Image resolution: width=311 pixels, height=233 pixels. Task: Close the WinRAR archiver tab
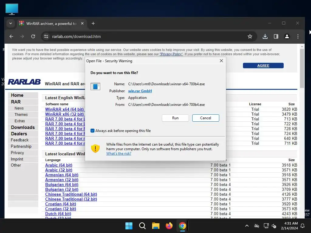click(82, 23)
